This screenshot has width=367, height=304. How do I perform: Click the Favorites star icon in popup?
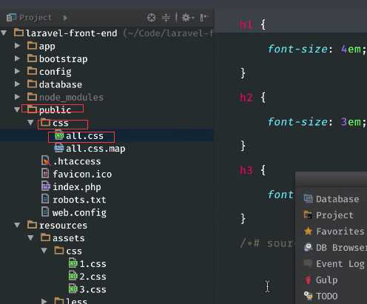(x=308, y=231)
